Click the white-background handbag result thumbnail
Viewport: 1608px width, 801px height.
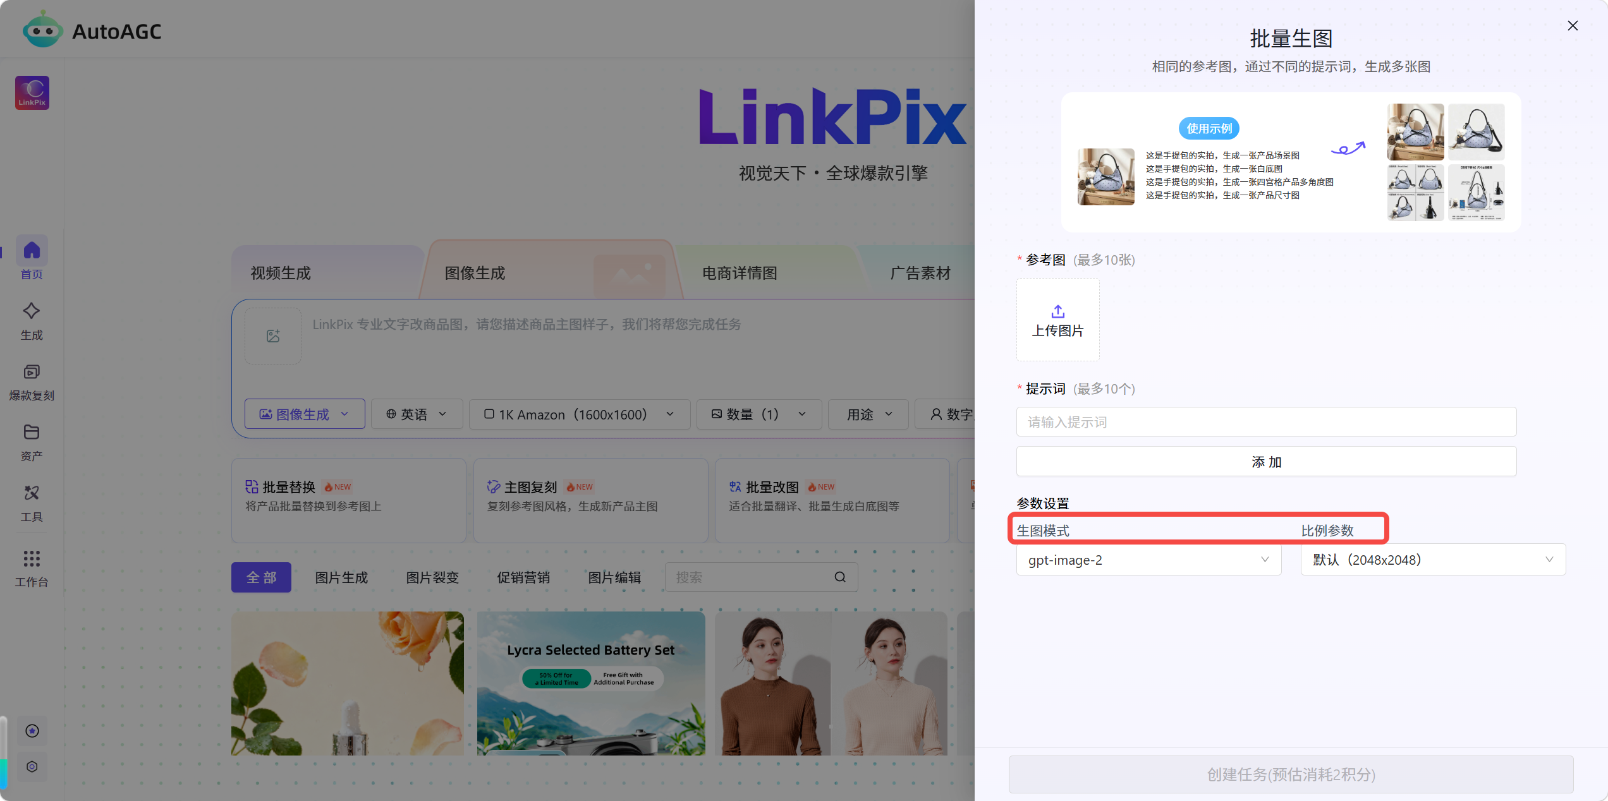1476,131
